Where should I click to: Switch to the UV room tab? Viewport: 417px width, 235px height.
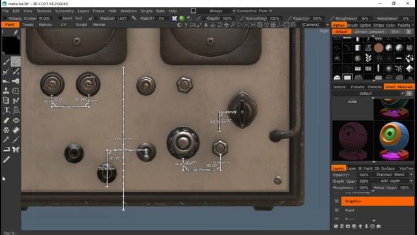(x=63, y=25)
